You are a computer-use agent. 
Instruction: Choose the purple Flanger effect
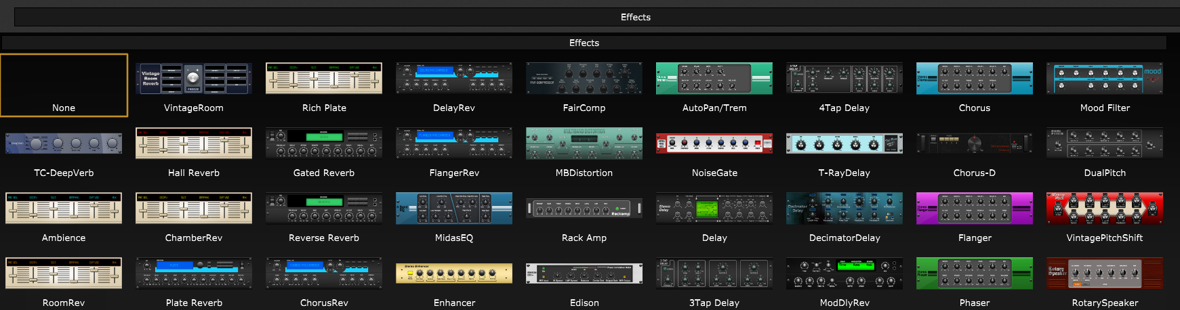point(975,215)
